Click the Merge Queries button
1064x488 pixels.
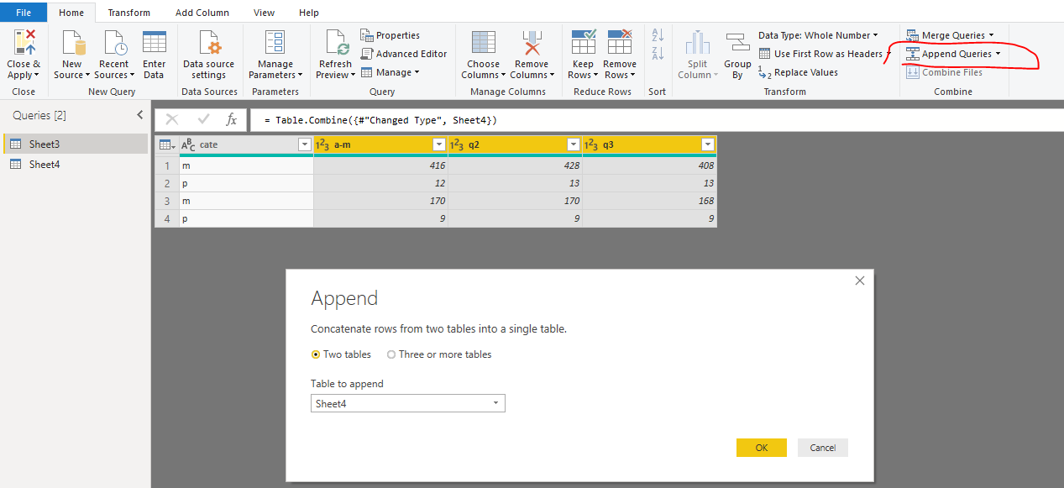point(950,35)
